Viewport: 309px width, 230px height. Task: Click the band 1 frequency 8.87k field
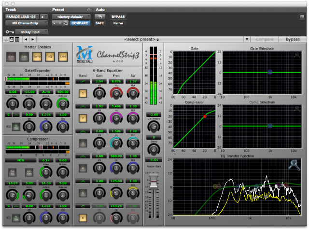pos(116,81)
